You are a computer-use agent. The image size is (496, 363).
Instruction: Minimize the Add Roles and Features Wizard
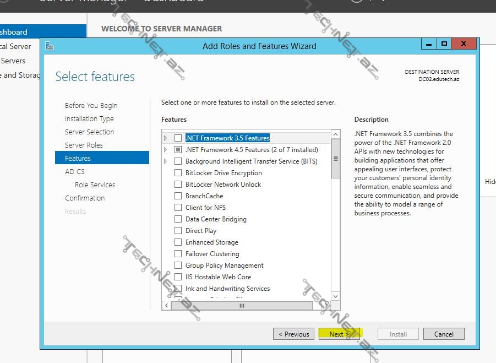coord(430,44)
